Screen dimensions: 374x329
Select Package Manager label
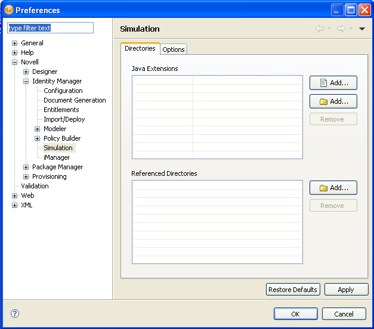click(58, 167)
